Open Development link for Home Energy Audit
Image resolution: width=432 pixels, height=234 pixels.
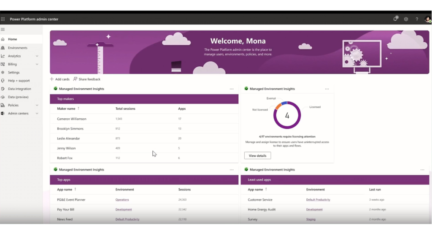pos(314,210)
